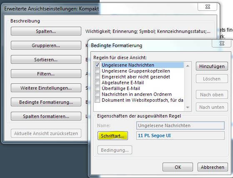Confirm conditional formatting with OK

click(x=178, y=167)
